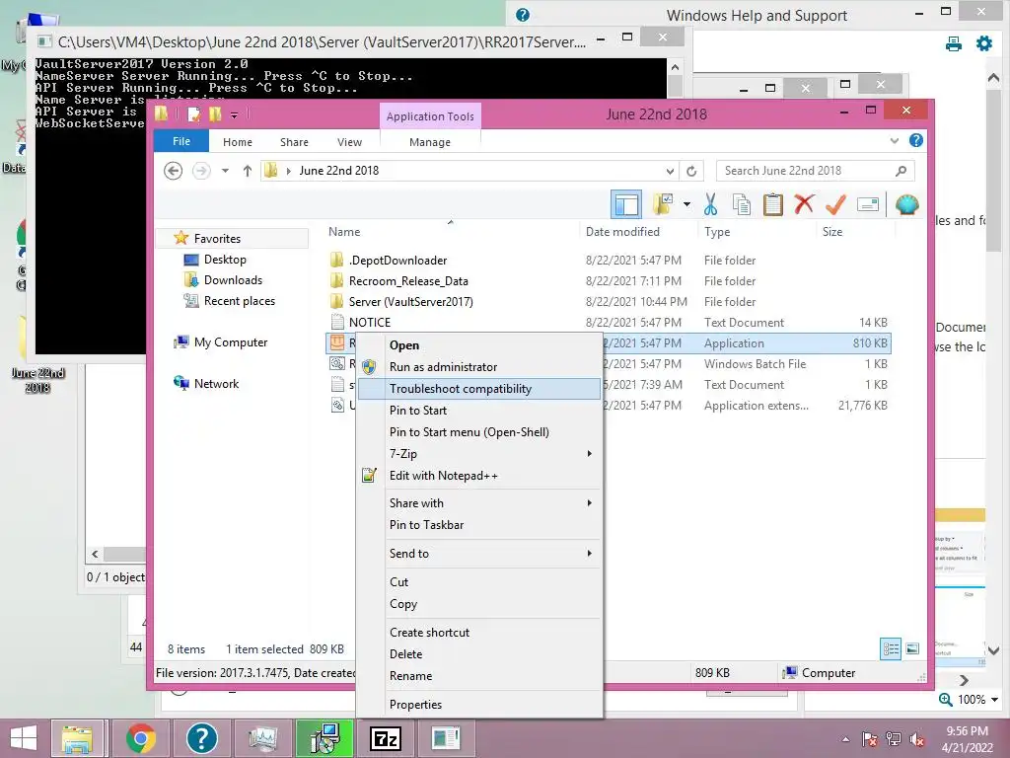Choose Cut from the context menu
The image size is (1010, 758).
(x=479, y=582)
